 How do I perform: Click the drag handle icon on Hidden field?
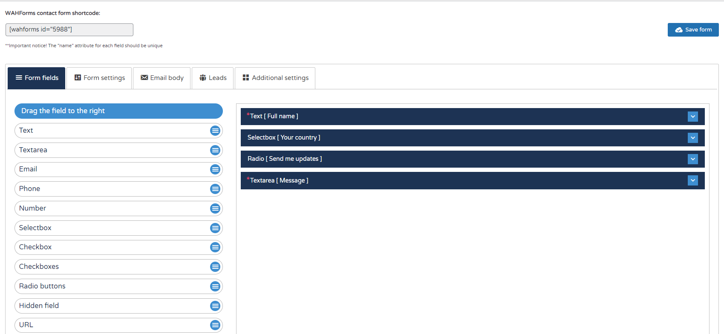point(215,306)
